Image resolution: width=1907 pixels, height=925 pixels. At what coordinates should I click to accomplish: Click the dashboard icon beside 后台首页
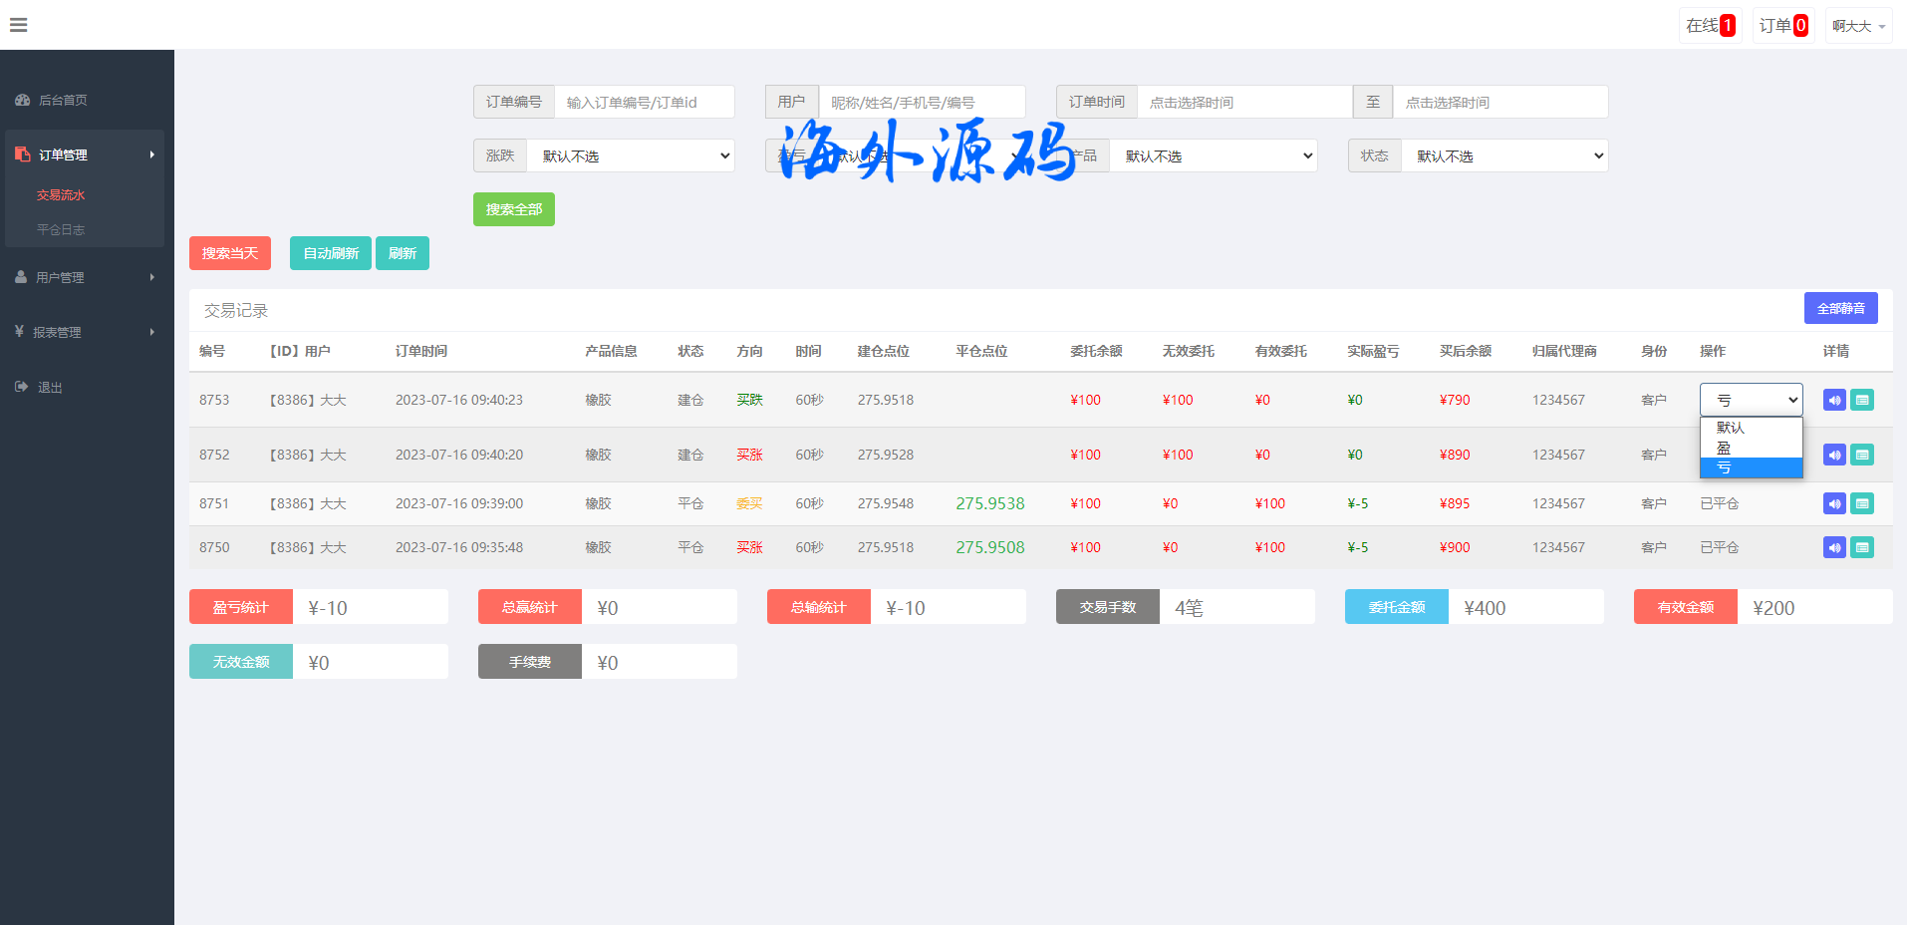(22, 100)
